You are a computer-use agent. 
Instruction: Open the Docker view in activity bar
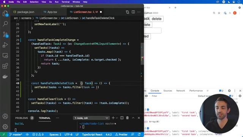(x=5, y=76)
